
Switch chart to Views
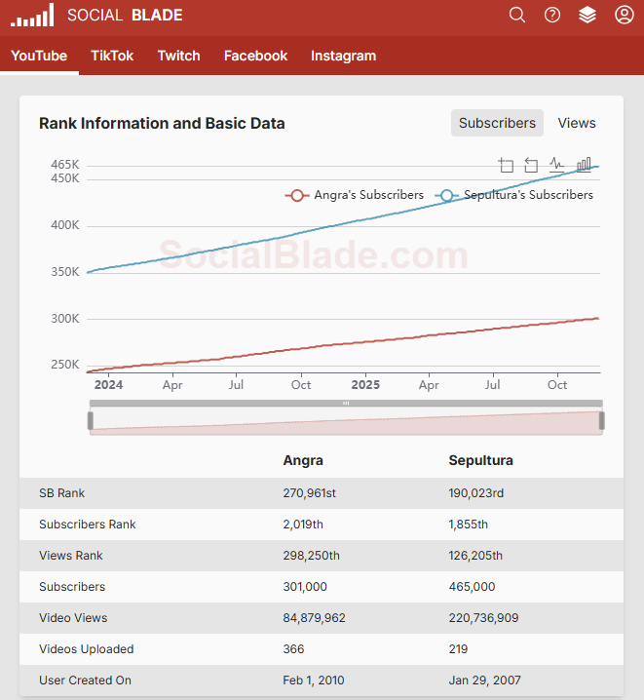click(x=577, y=123)
